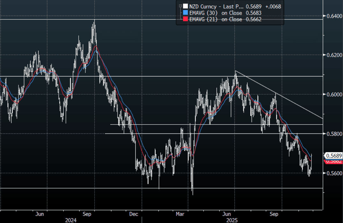Click the 0.5683 EMA value in legend
The height and width of the screenshot is (223, 343).
(254, 13)
